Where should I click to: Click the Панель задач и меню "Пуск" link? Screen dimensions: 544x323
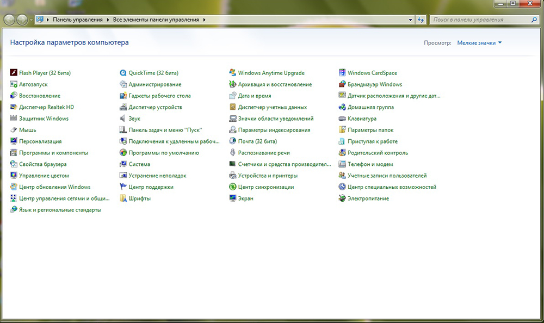point(165,130)
